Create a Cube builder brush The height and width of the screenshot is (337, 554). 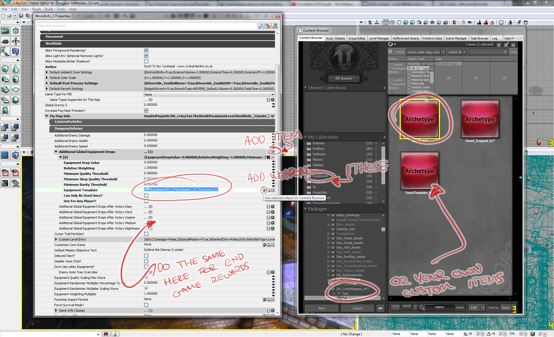point(5,69)
